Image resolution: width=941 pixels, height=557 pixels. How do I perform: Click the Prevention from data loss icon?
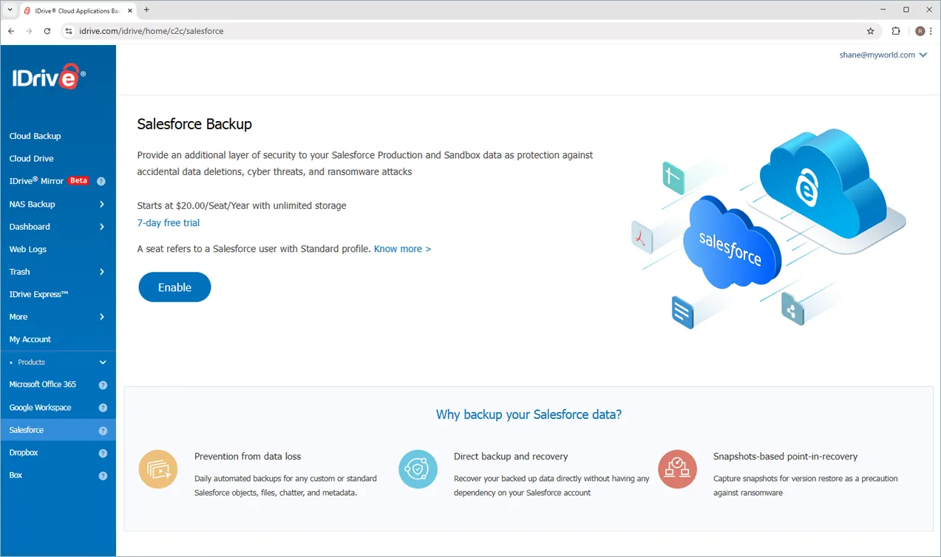click(x=158, y=468)
